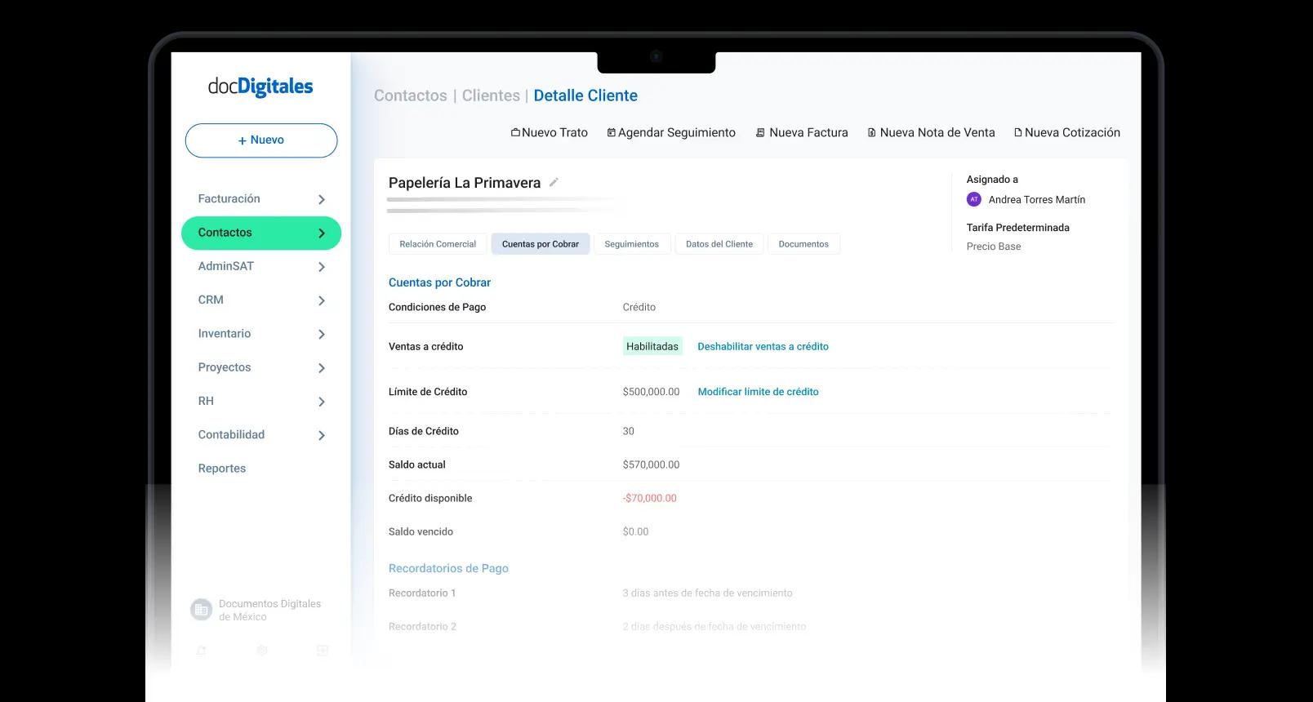1313x702 pixels.
Task: Click the pencil icon next to Papelería La Primavera
Action: [x=554, y=182]
